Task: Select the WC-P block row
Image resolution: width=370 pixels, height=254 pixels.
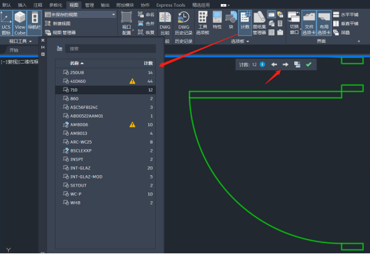Action: coord(105,194)
